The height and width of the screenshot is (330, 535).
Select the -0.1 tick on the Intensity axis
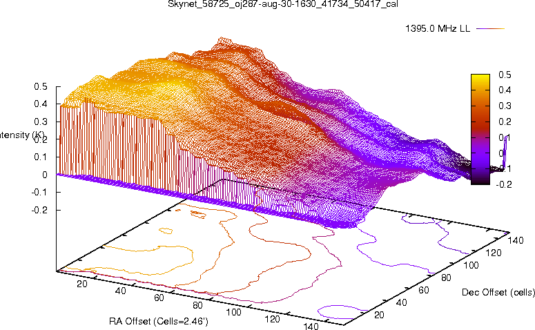click(x=39, y=193)
